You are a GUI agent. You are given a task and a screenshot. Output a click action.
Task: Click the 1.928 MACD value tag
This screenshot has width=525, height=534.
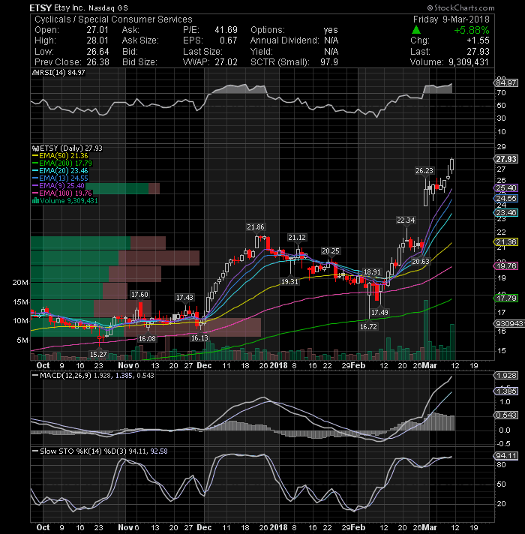coord(506,376)
